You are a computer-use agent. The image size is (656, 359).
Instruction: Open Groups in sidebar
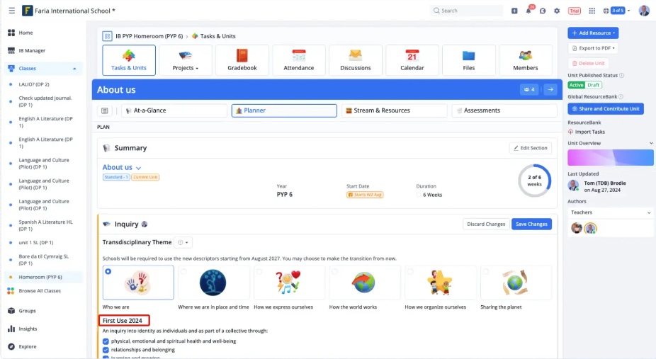(x=27, y=311)
